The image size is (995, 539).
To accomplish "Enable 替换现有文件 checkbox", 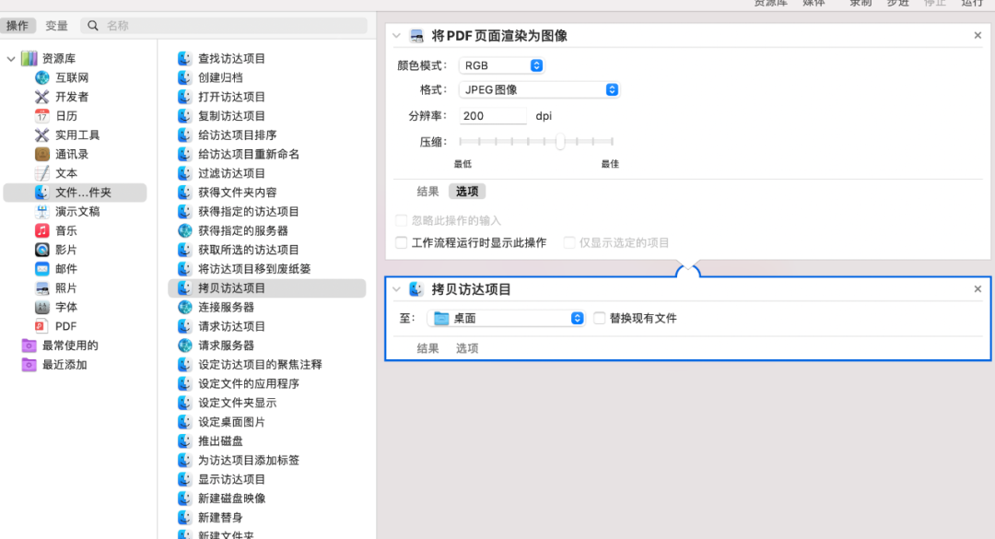I will tap(599, 318).
